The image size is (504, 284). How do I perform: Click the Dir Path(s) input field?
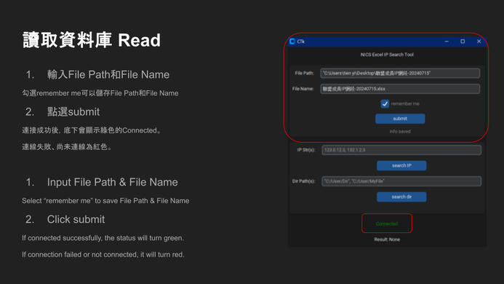401,181
